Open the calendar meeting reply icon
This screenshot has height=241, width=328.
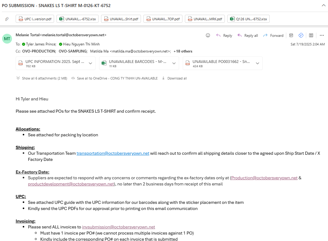(x=291, y=35)
